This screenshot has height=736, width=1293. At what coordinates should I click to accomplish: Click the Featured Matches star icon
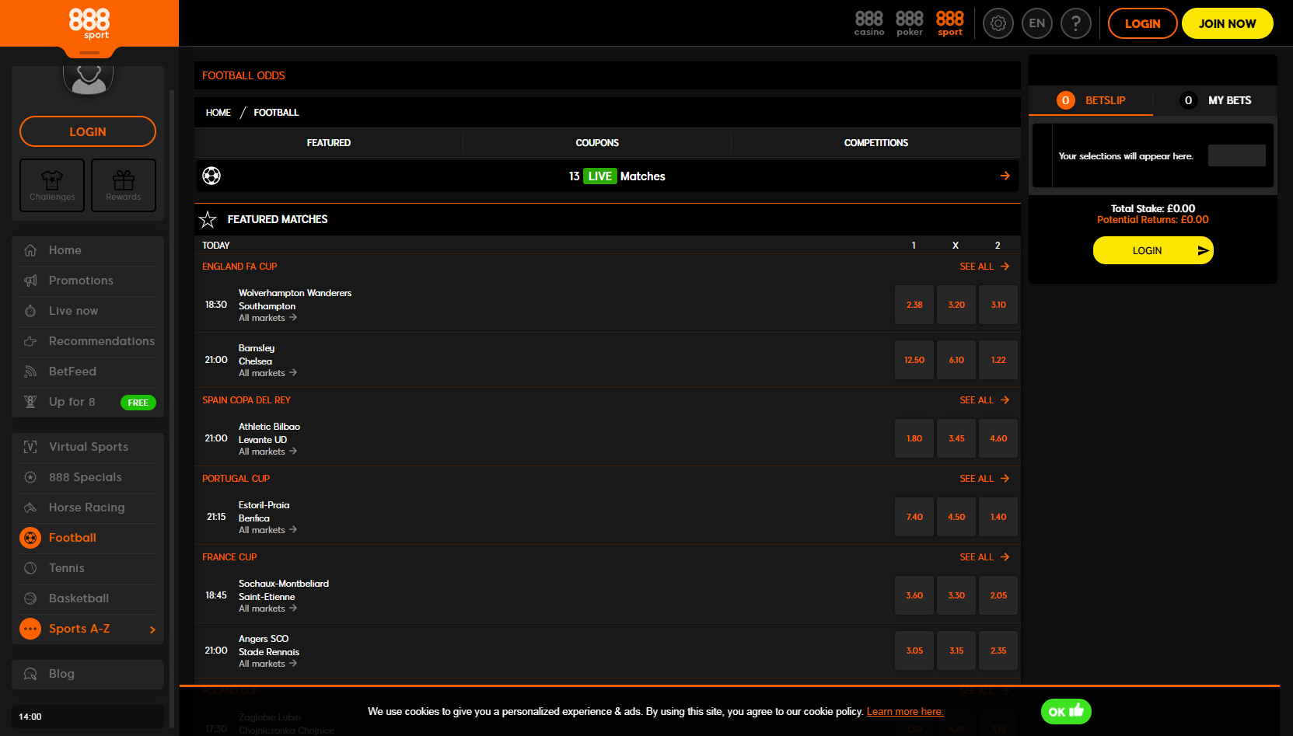tap(208, 220)
